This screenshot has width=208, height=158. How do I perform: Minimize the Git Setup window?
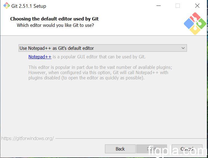point(158,6)
